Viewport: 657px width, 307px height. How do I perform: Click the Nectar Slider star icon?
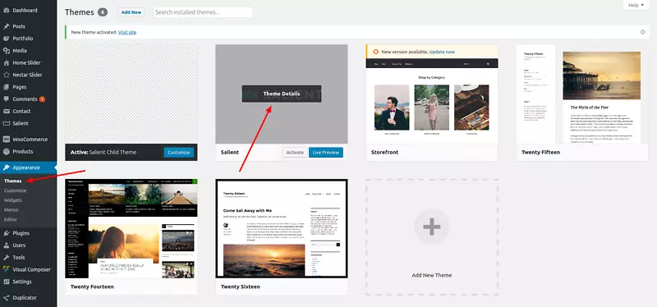(7, 75)
